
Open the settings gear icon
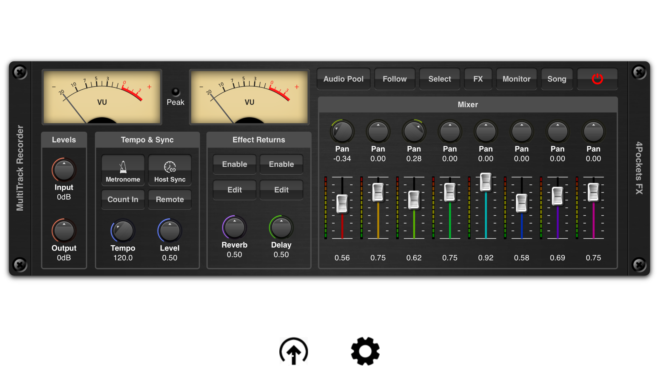(x=365, y=351)
